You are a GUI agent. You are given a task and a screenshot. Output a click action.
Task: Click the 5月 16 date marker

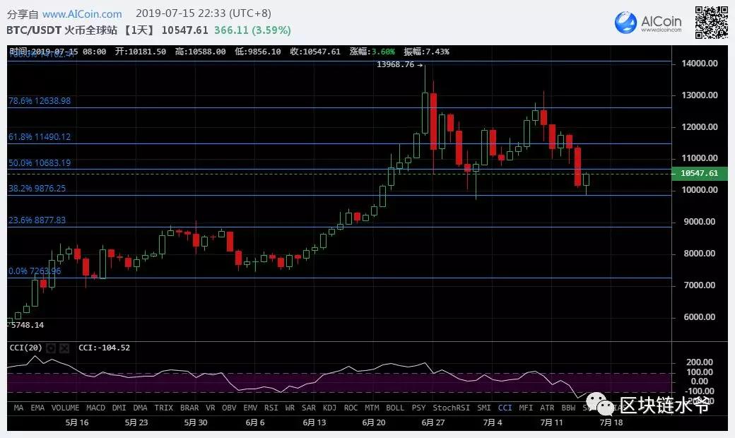click(77, 422)
